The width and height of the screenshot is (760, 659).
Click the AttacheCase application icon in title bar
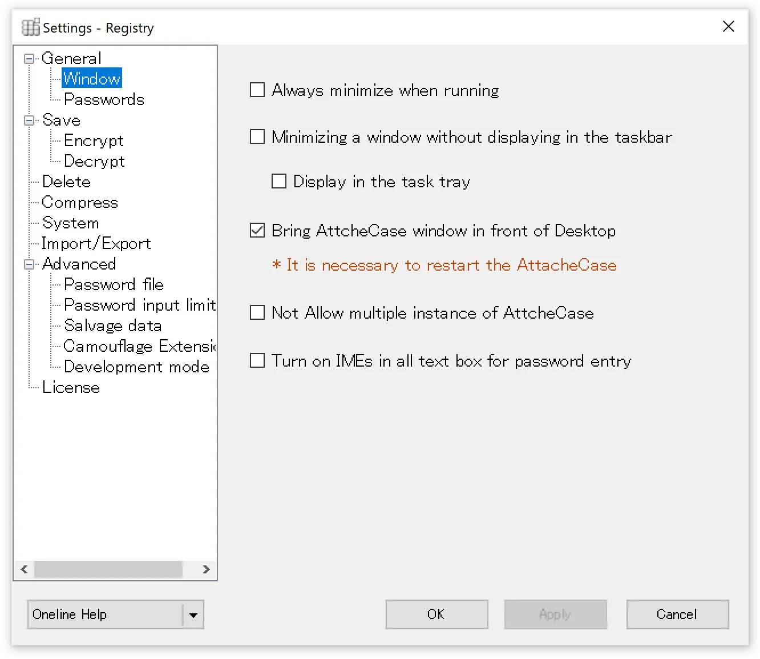pos(30,27)
